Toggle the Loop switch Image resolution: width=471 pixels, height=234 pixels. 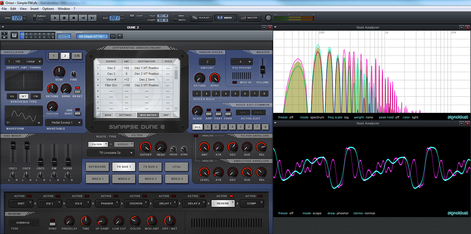pos(132,16)
